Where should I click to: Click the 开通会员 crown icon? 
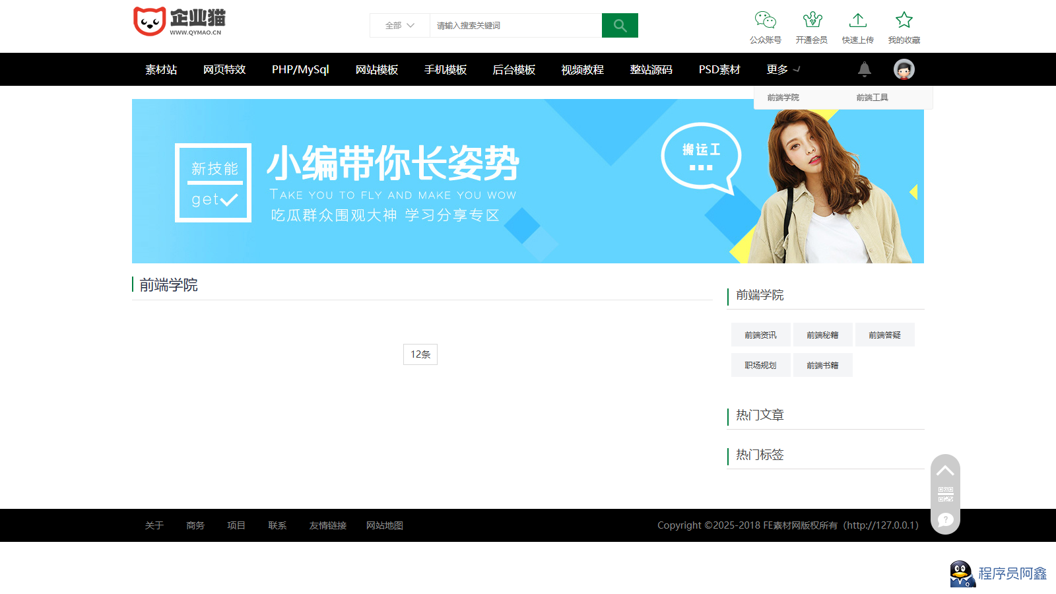coord(812,20)
